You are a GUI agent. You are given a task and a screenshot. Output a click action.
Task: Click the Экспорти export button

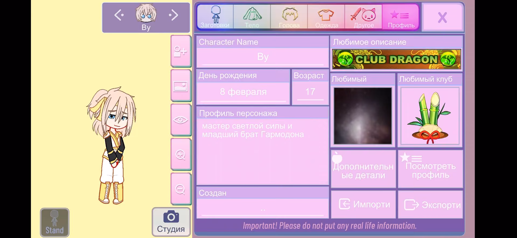point(431,204)
